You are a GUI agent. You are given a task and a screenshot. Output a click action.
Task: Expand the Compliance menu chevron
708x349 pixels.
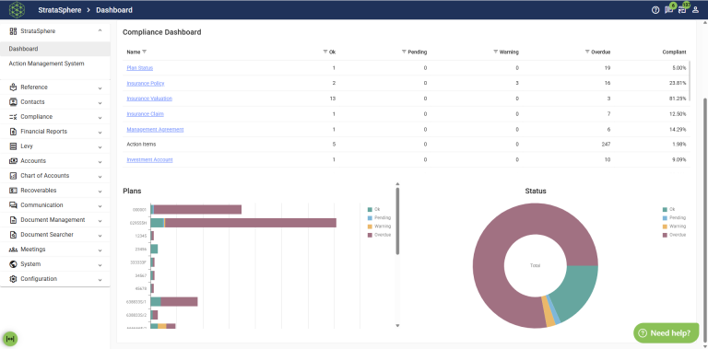(x=100, y=117)
